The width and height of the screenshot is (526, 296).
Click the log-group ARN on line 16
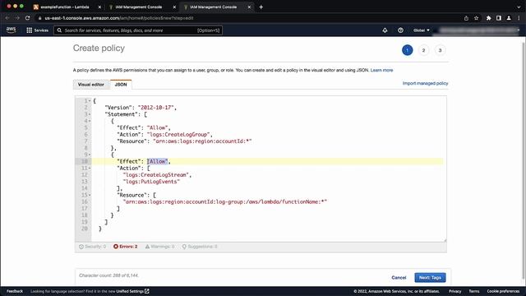tap(224, 201)
